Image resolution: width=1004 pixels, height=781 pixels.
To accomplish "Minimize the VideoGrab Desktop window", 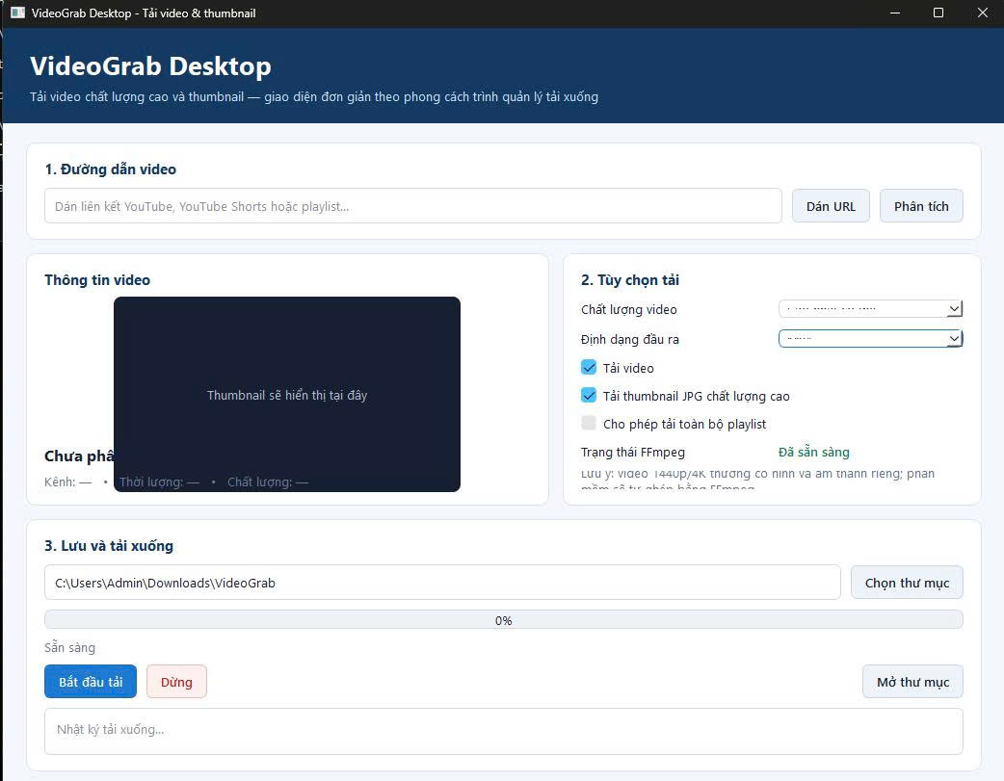I will click(x=895, y=13).
